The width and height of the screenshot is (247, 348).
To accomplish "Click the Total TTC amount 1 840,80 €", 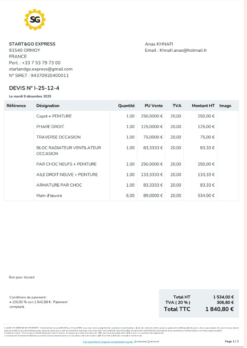I will point(220,309).
